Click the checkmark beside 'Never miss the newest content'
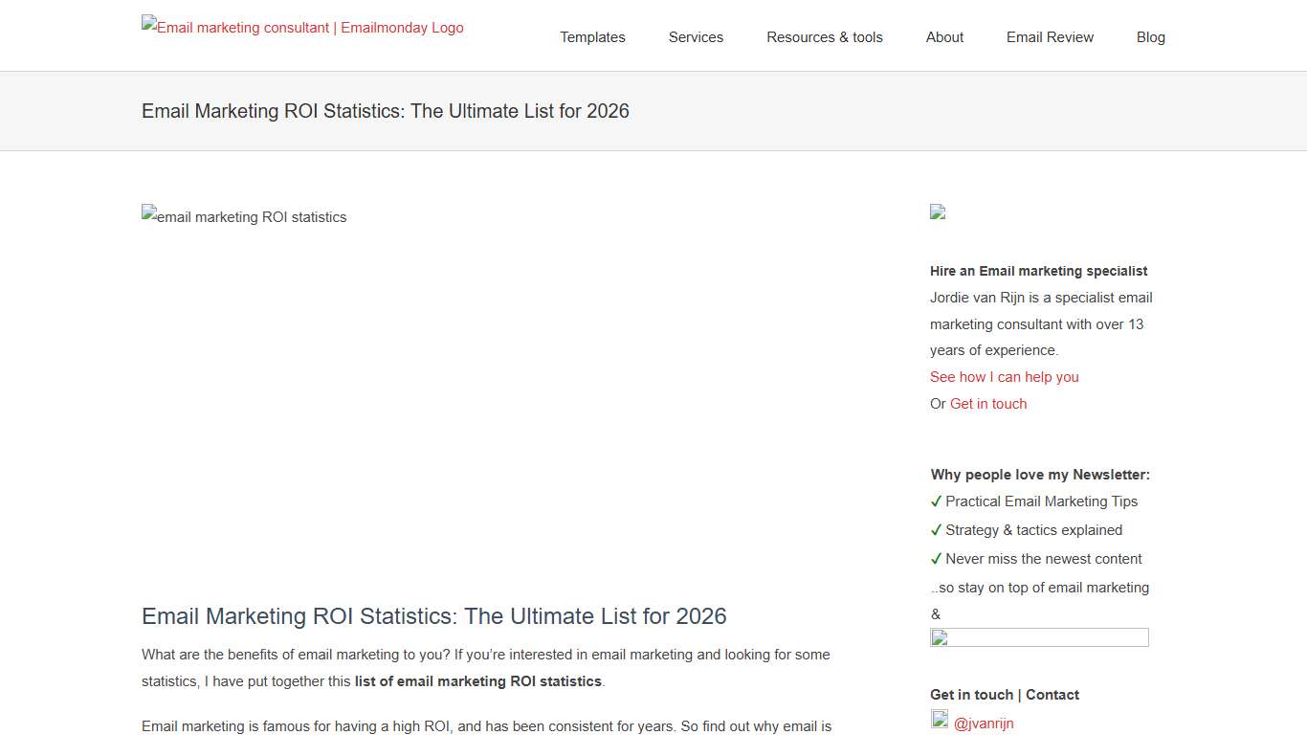Image resolution: width=1307 pixels, height=735 pixels. [936, 558]
